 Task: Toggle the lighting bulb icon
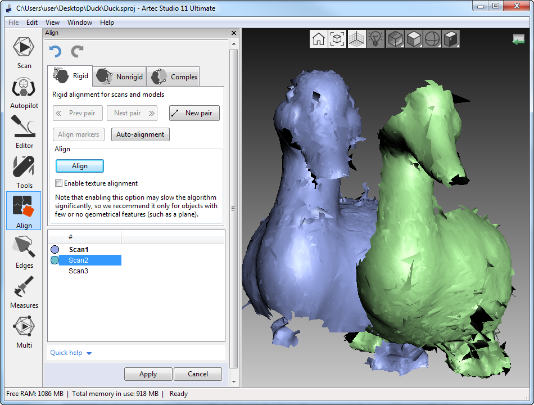(x=375, y=39)
